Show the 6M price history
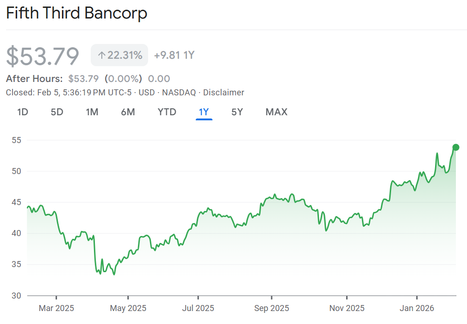Screen dimensions: 467x324 pyautogui.click(x=128, y=112)
